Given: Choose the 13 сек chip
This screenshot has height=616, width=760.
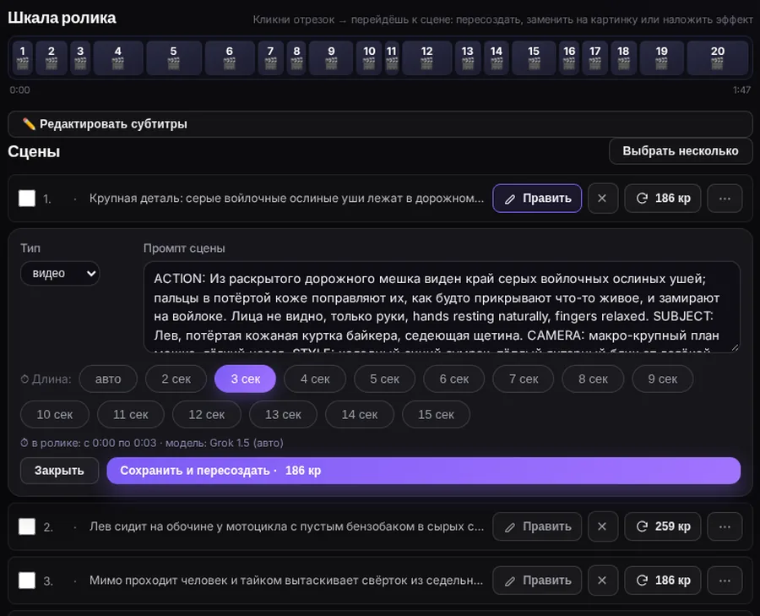Looking at the screenshot, I should pos(283,415).
